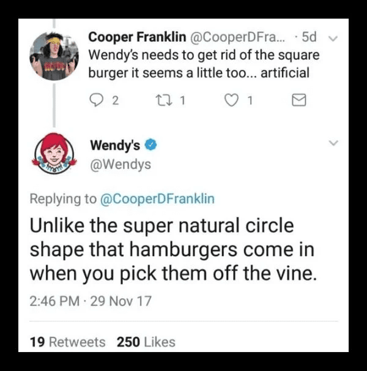367x371 pixels.
Task: Open Cooper Franklin's profile picture
Action: tap(54, 56)
